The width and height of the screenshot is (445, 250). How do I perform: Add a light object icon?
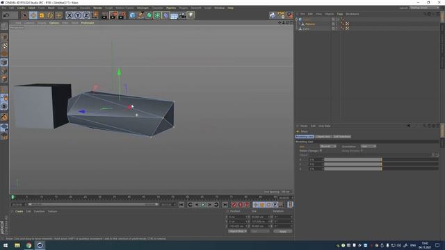click(191, 15)
